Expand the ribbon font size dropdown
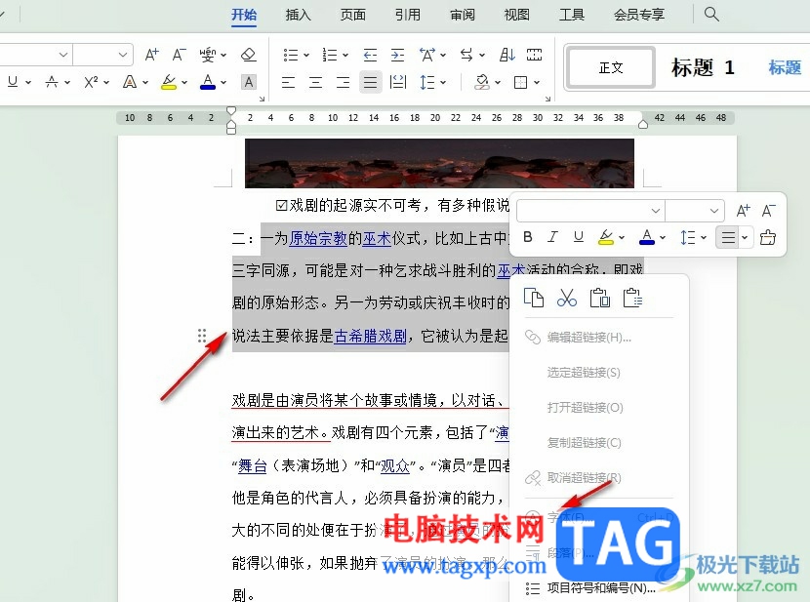Image resolution: width=810 pixels, height=602 pixels. (122, 55)
